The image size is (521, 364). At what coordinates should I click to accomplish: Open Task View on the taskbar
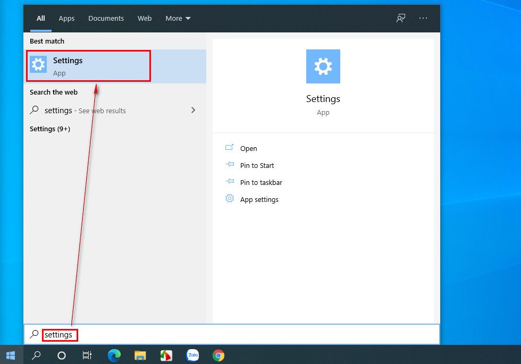point(87,355)
